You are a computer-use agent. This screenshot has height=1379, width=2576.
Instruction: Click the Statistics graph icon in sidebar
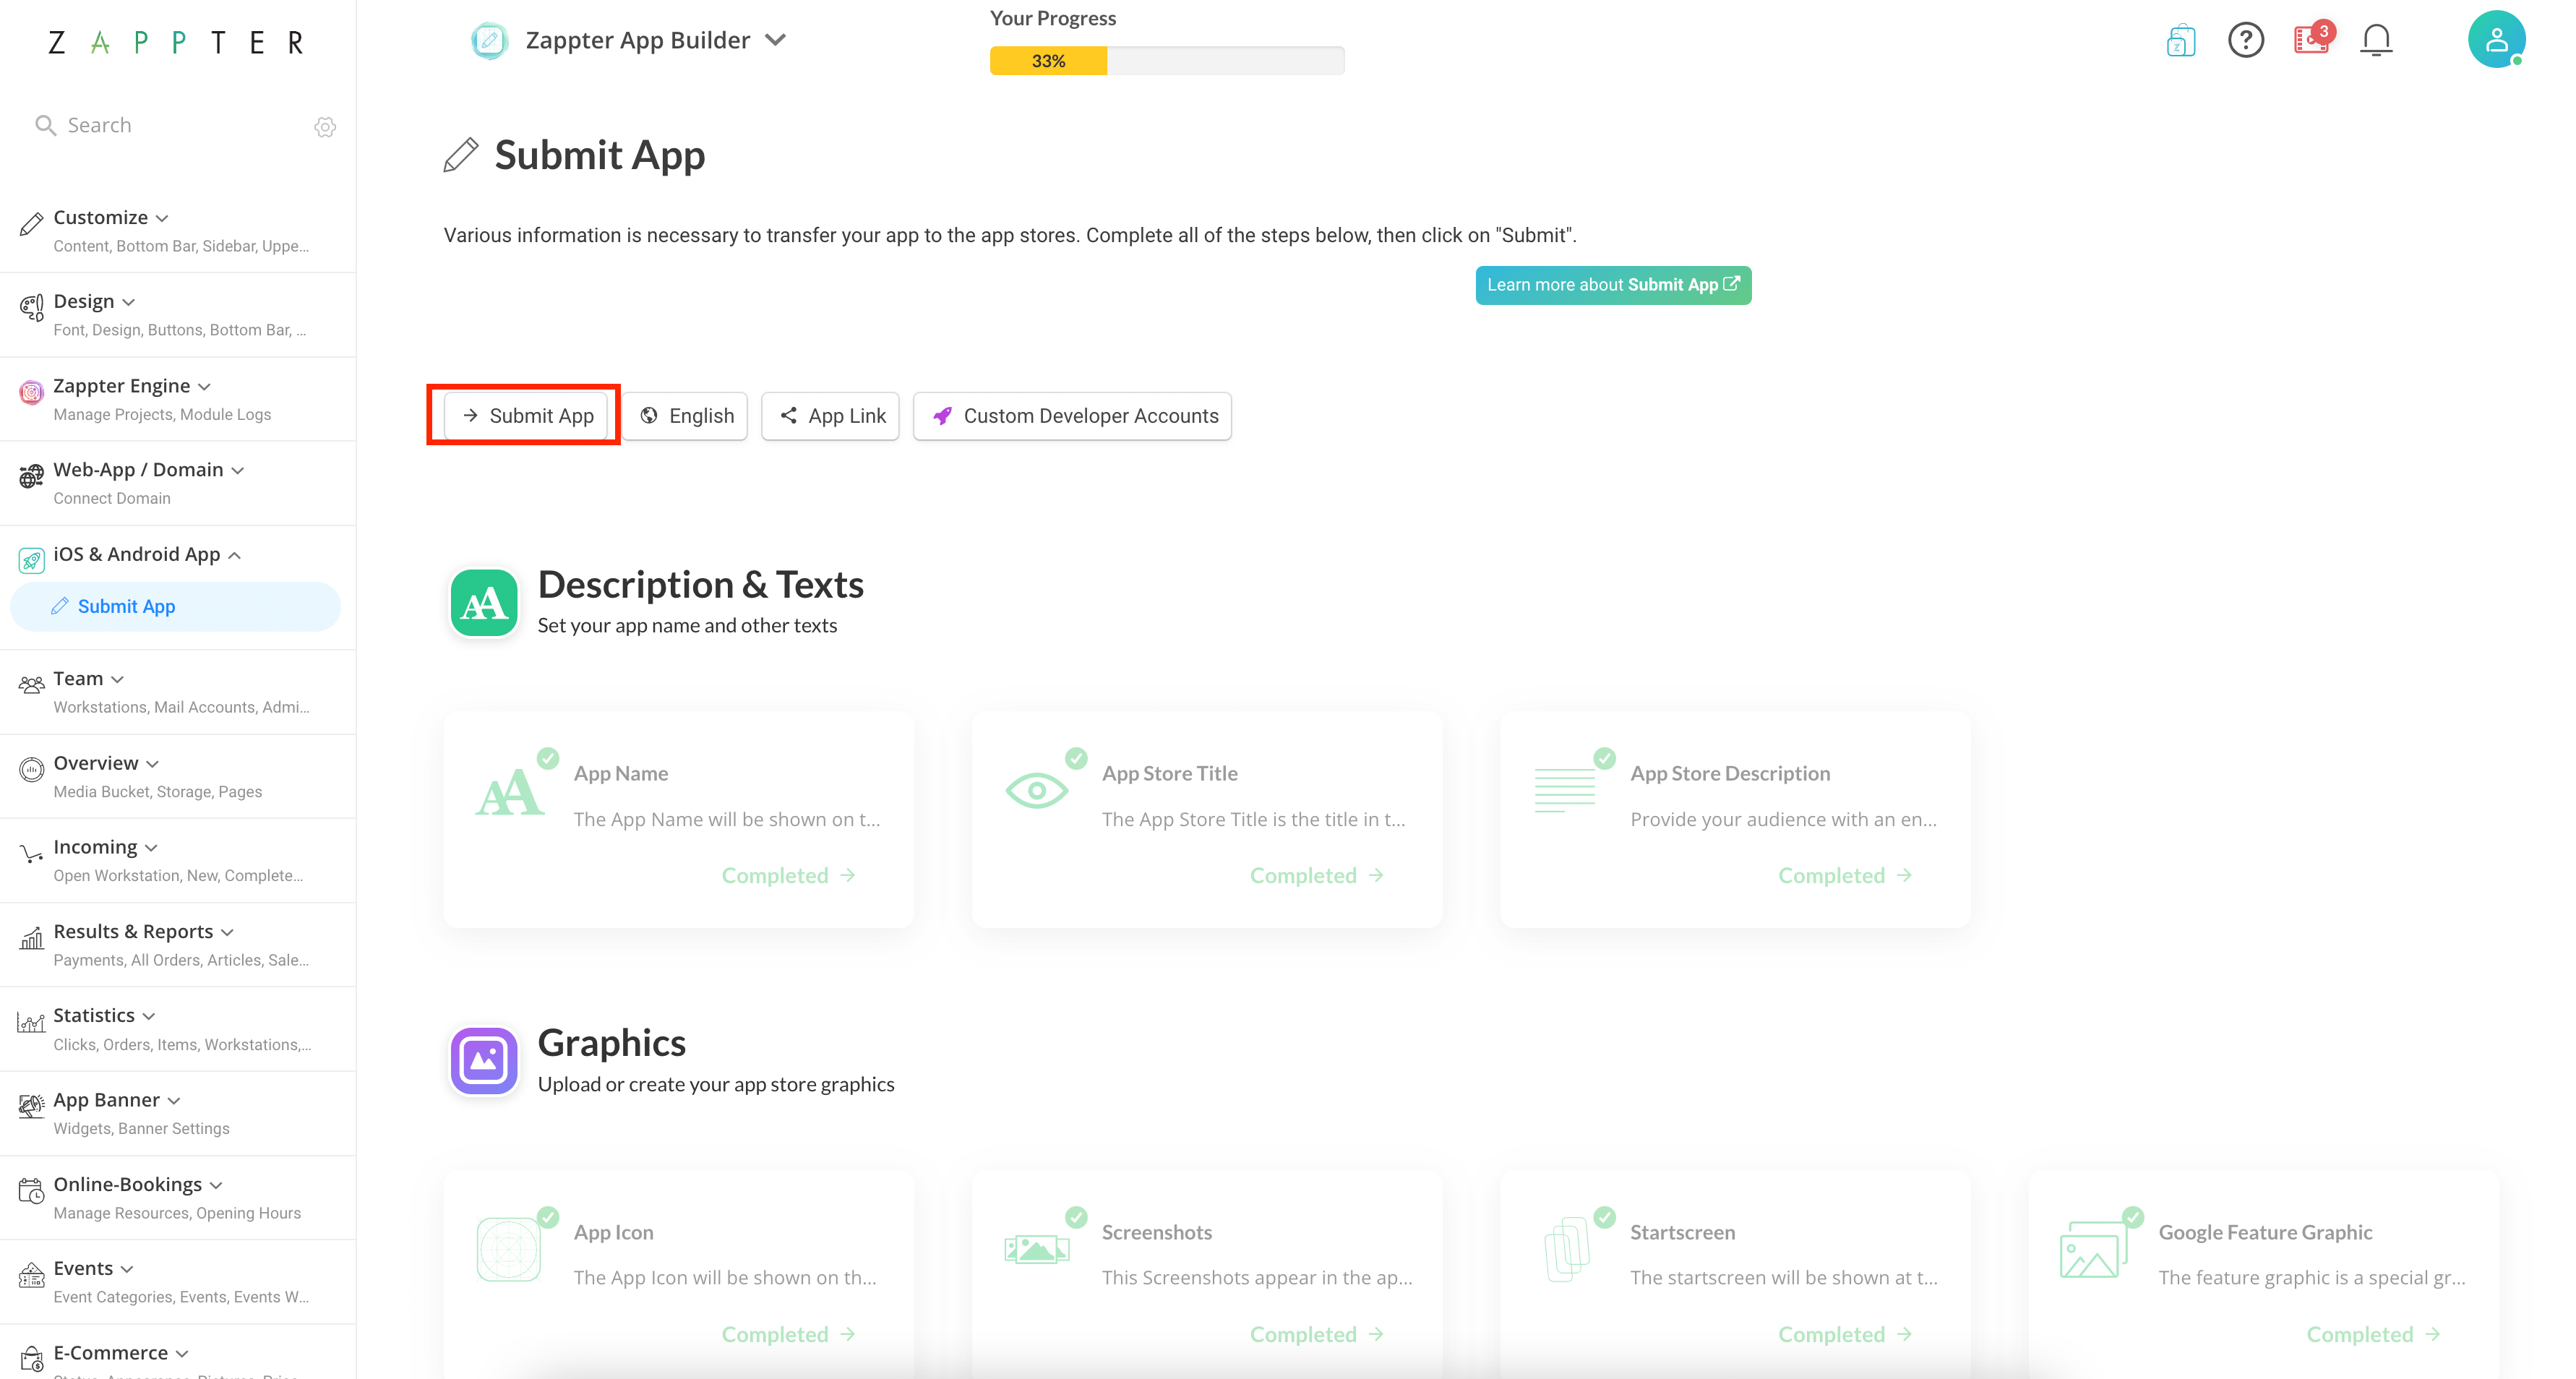[x=31, y=1022]
